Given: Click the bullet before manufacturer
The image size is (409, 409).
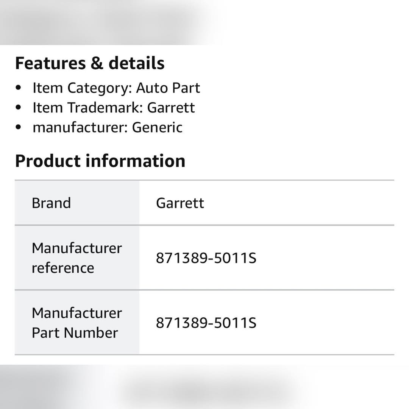Looking at the screenshot, I should coord(19,128).
